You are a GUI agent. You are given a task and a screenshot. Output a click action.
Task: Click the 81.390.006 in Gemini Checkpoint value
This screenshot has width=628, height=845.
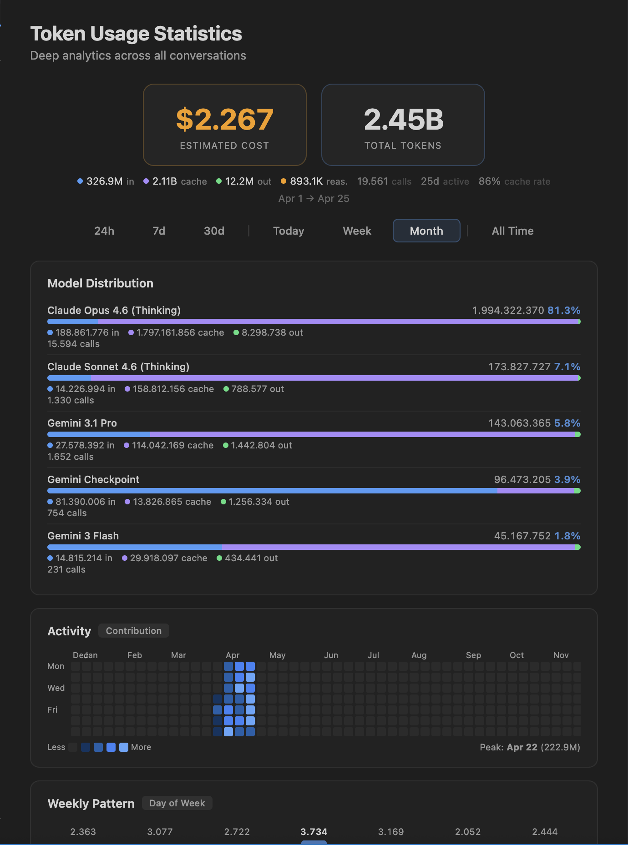tap(81, 502)
